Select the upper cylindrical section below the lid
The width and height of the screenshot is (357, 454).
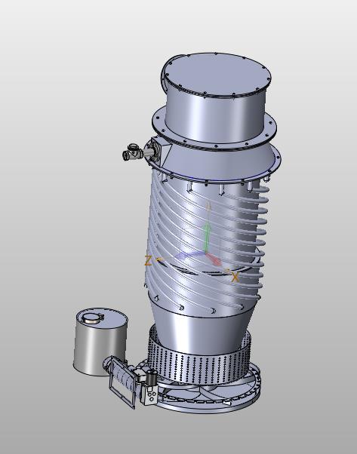pyautogui.click(x=215, y=116)
